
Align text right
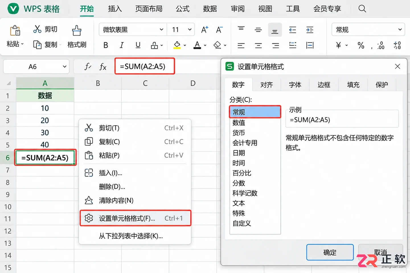275,45
